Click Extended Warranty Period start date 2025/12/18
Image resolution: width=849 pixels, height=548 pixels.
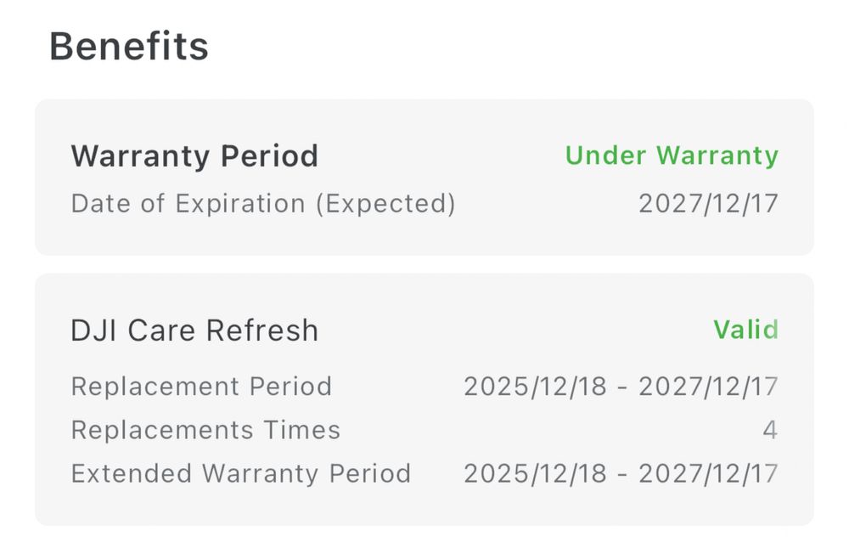536,473
